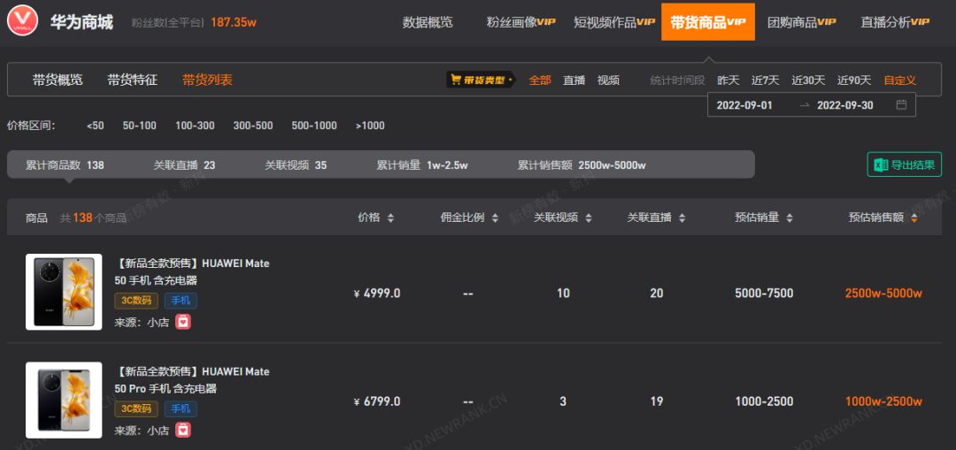The width and height of the screenshot is (956, 450).
Task: Click the Excel icon on export button
Action: click(881, 164)
